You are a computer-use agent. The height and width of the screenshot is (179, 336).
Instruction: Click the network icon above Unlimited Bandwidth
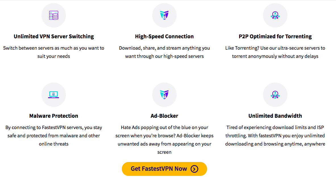coord(275,95)
